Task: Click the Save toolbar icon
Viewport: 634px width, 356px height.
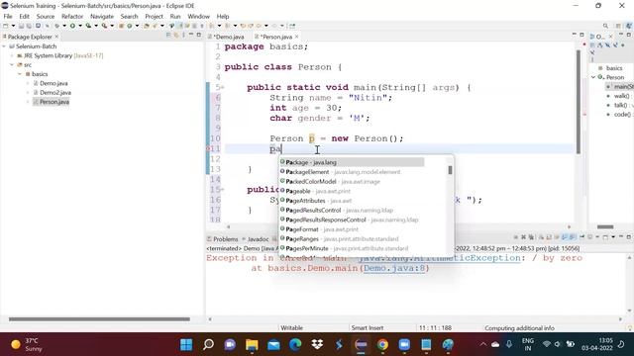Action: (x=21, y=26)
